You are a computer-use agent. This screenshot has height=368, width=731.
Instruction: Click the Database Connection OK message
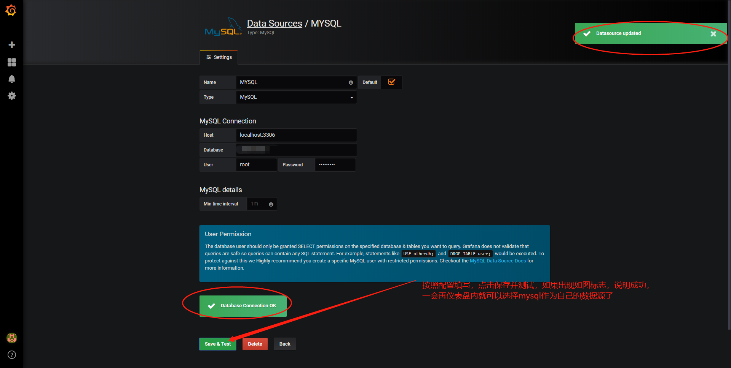[x=243, y=306]
